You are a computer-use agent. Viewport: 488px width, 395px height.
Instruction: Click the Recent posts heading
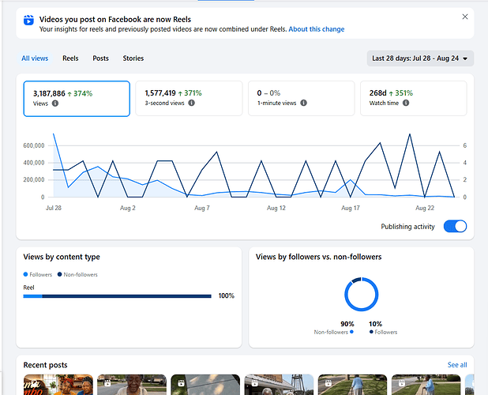point(46,365)
